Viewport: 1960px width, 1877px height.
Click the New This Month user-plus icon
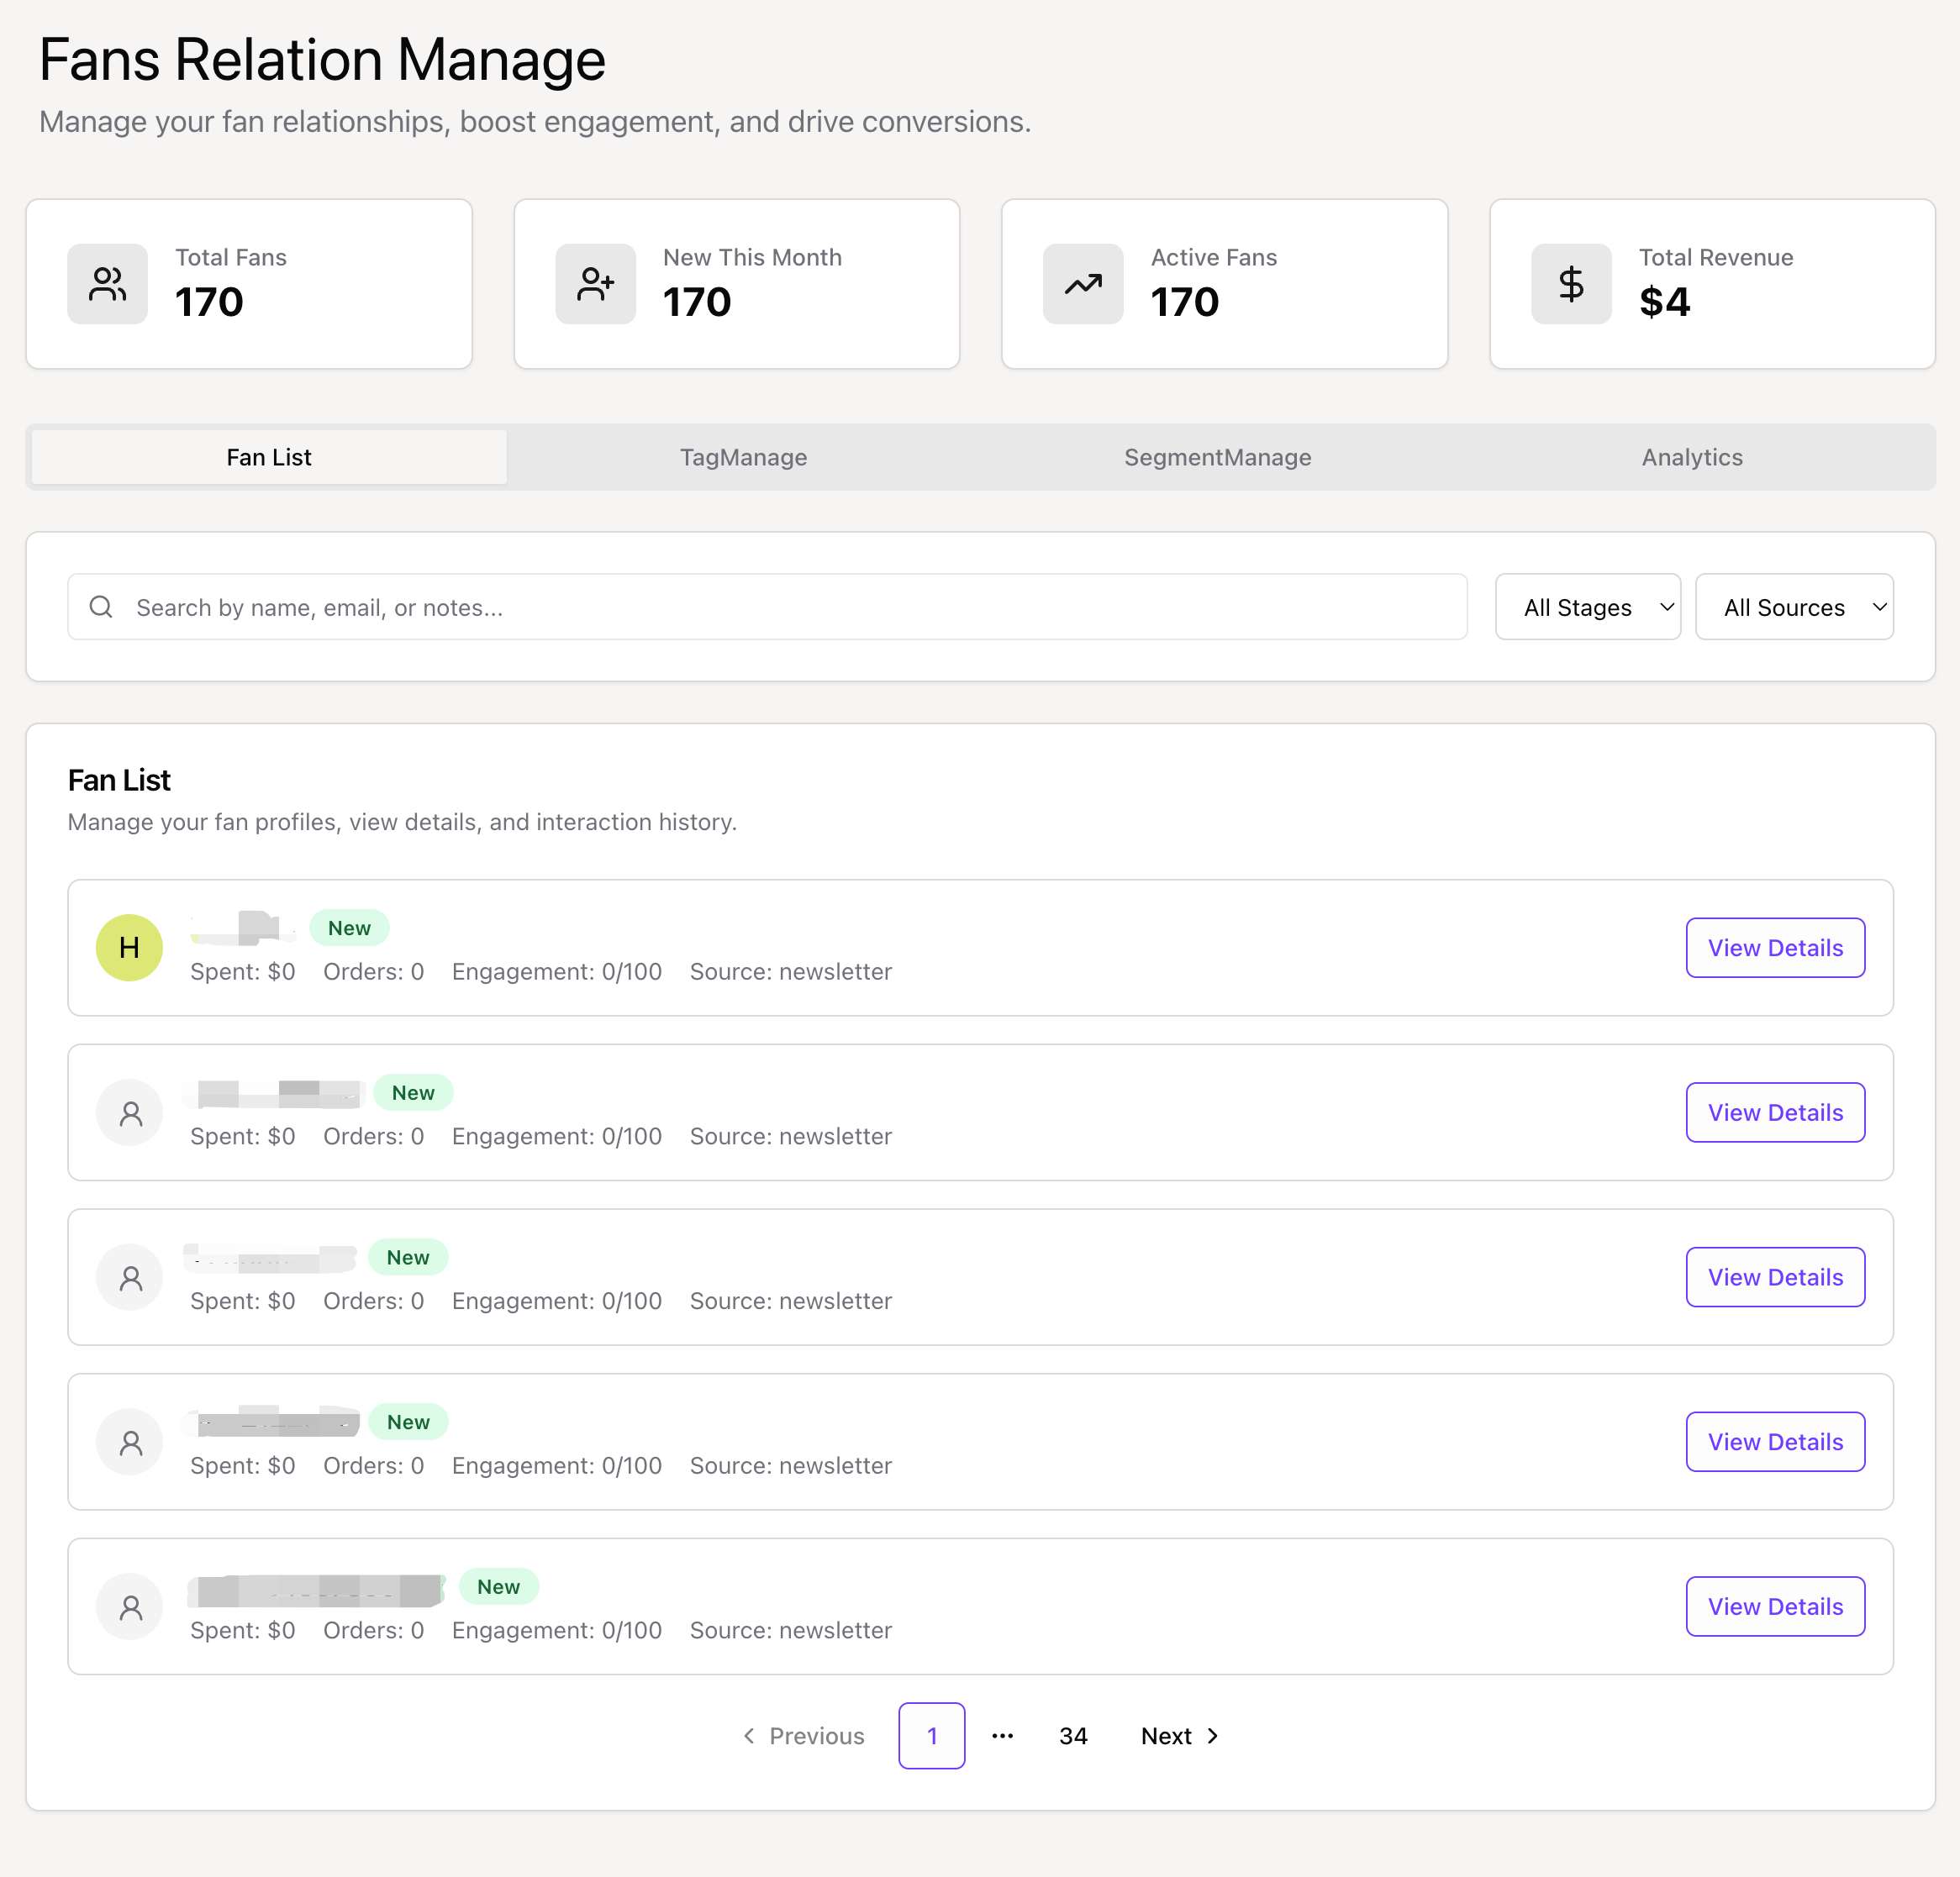tap(595, 284)
